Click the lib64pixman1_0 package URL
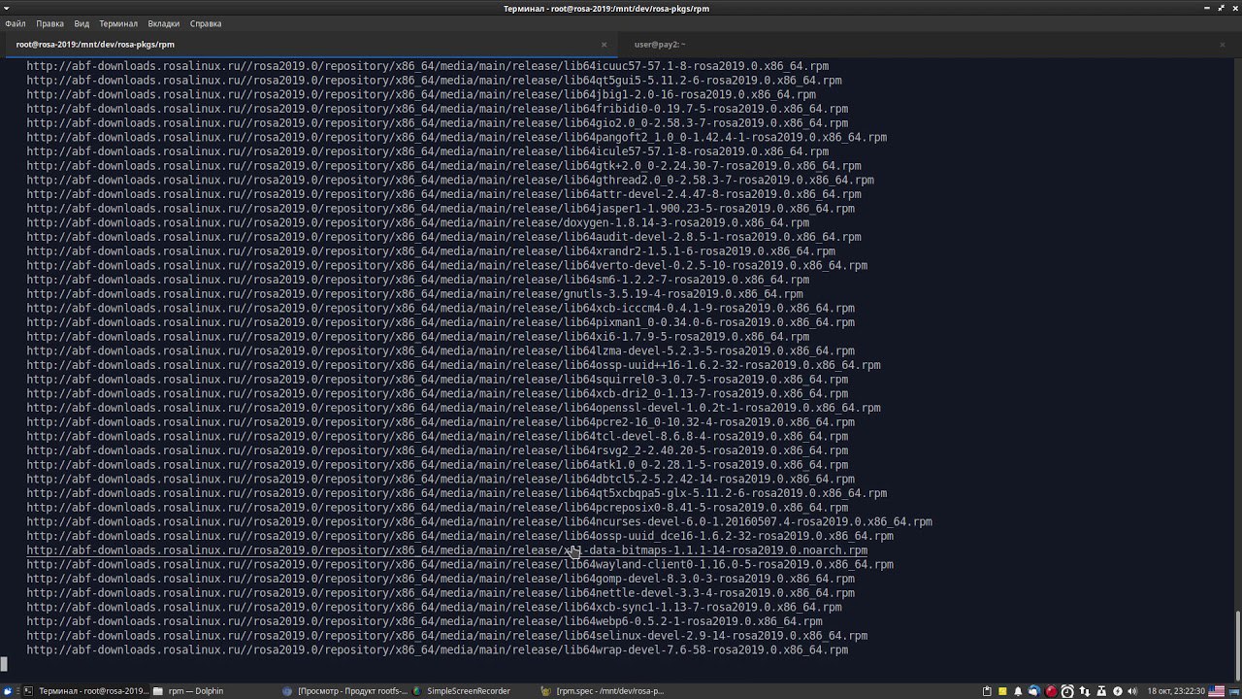The width and height of the screenshot is (1242, 699). tap(441, 322)
